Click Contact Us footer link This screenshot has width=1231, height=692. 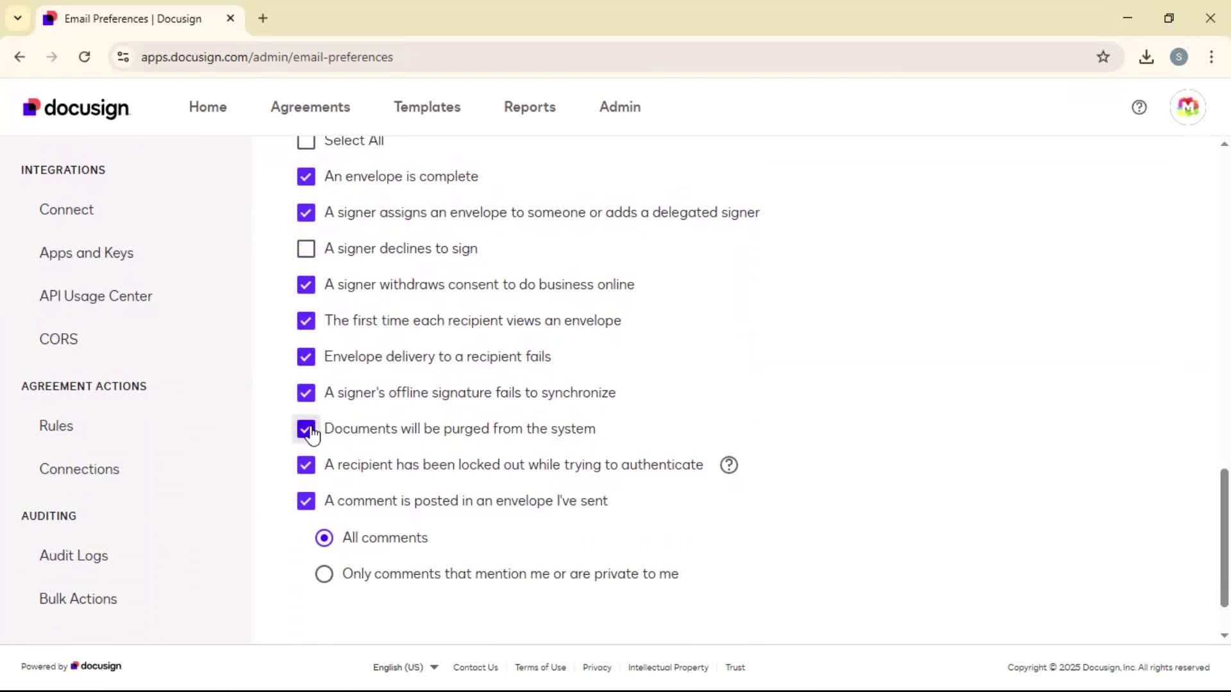[x=476, y=667]
